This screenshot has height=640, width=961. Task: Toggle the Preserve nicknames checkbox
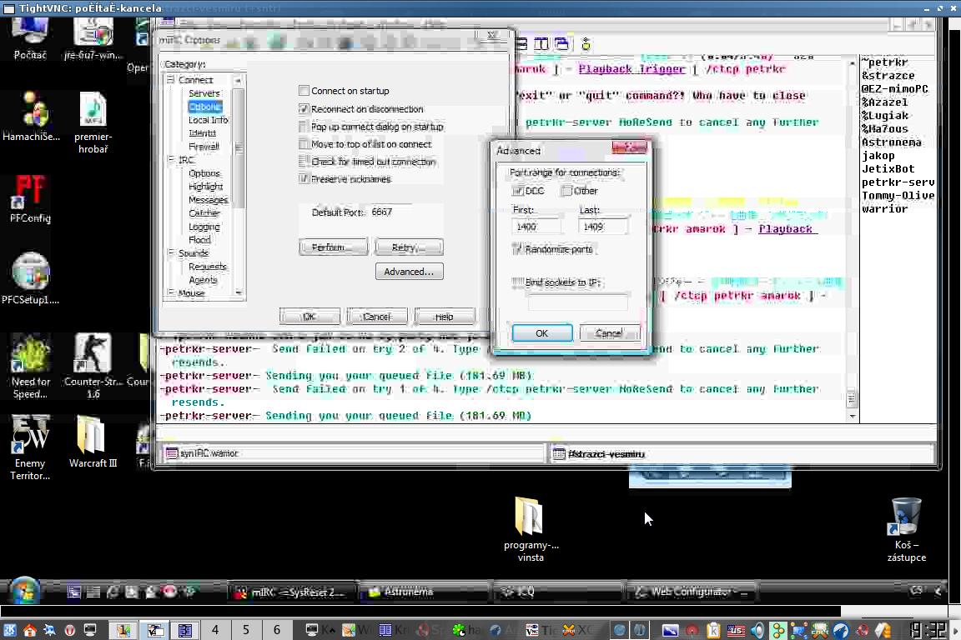tap(304, 179)
